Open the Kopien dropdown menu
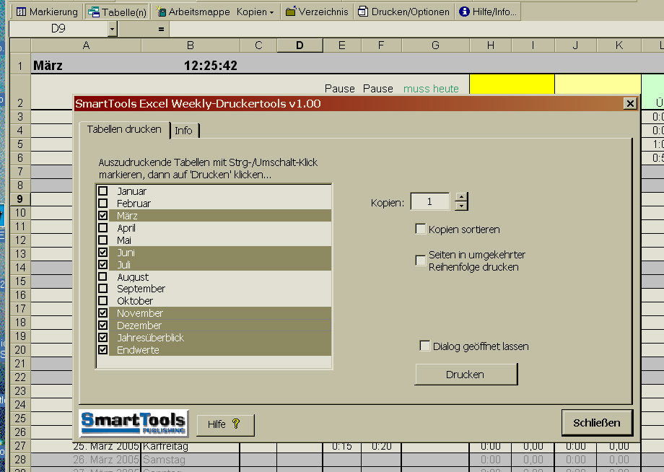 [255, 12]
